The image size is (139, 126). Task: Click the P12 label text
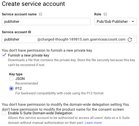(18, 89)
